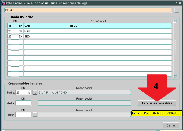This screenshot has height=131, width=183.
Task: Select the user row starting with MAF
Action: point(98,31)
